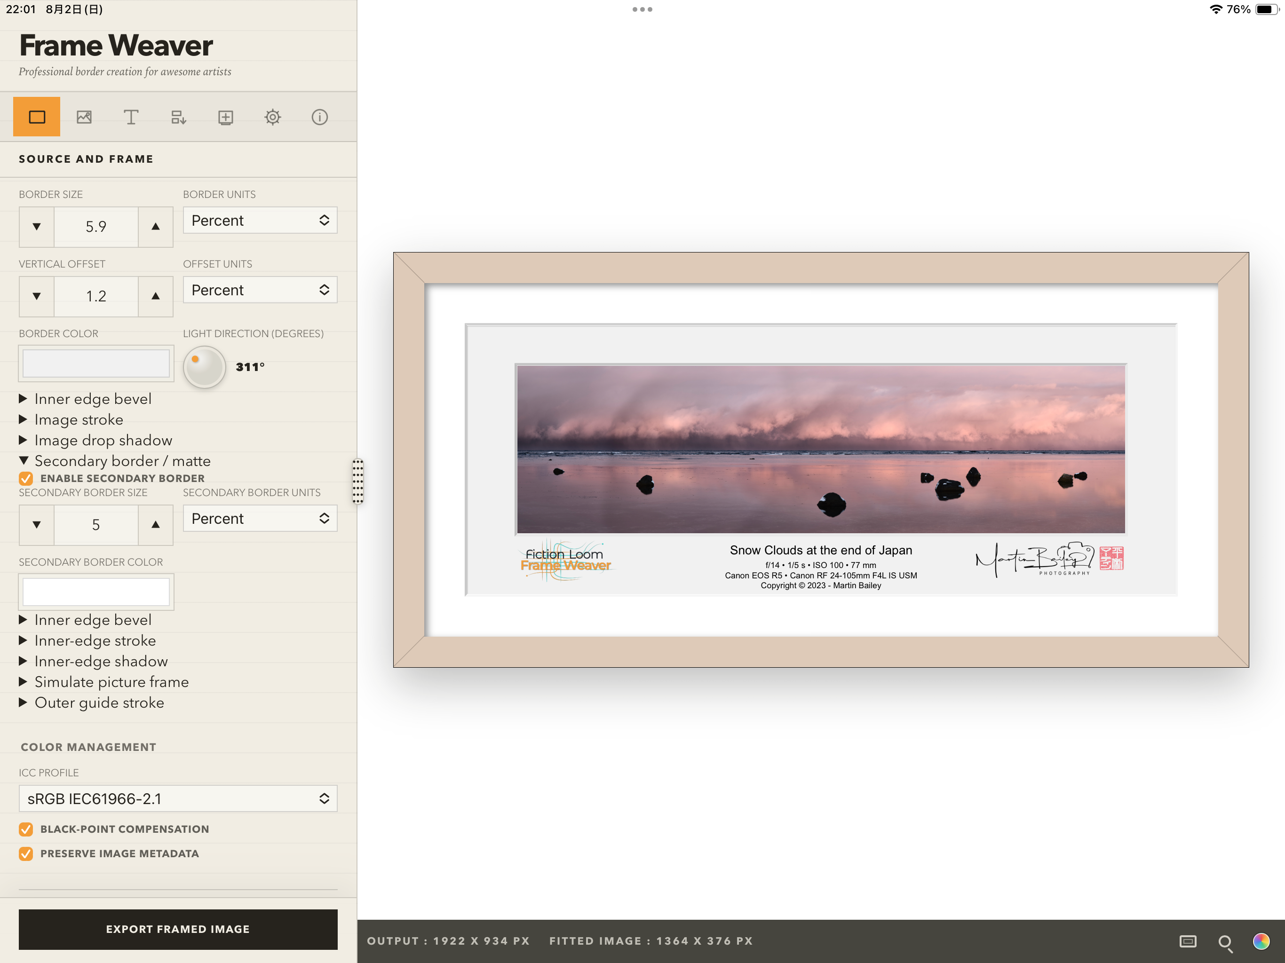The height and width of the screenshot is (963, 1285).
Task: Expand Outer guide stroke section
Action: [92, 703]
